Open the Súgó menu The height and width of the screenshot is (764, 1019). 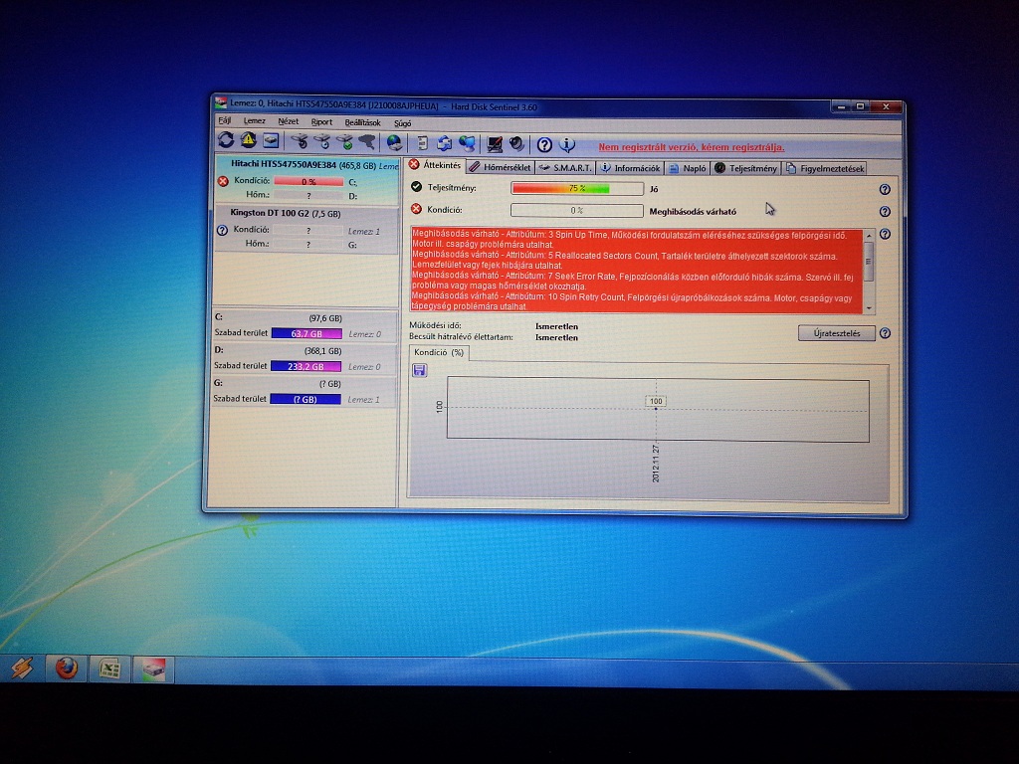402,122
